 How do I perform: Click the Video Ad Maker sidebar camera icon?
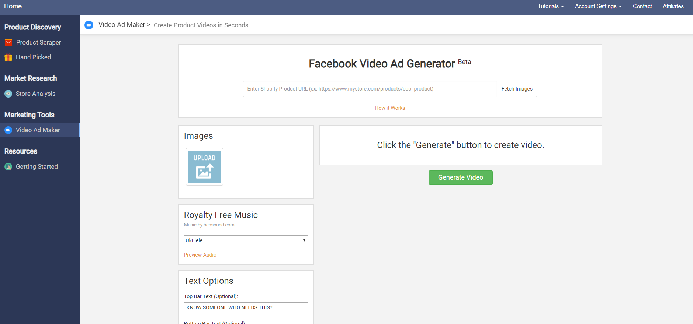pyautogui.click(x=8, y=130)
